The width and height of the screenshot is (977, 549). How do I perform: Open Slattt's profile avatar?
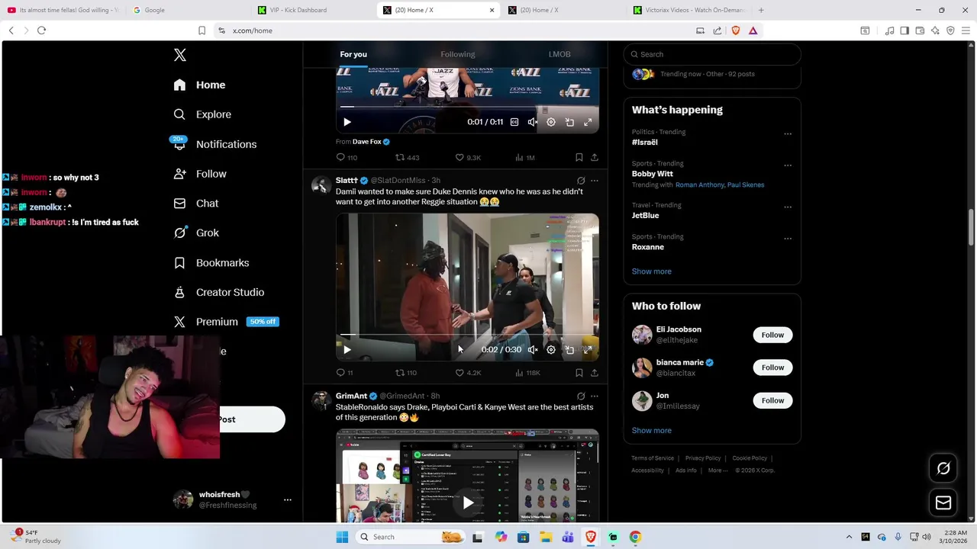(321, 185)
